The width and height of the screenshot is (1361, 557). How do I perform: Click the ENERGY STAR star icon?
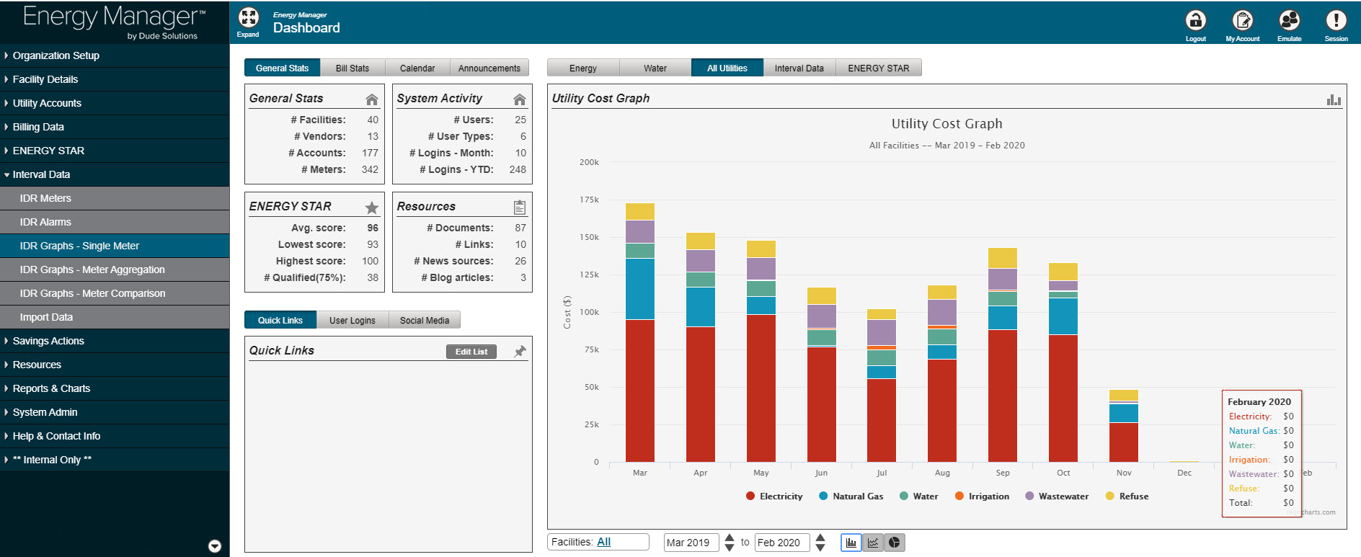coord(372,208)
